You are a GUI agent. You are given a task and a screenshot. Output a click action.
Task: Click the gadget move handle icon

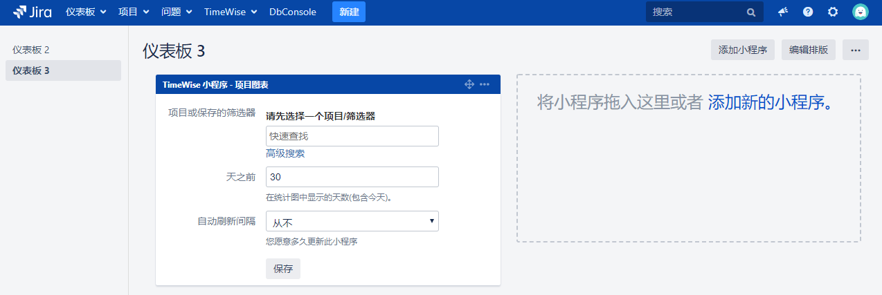coord(469,84)
